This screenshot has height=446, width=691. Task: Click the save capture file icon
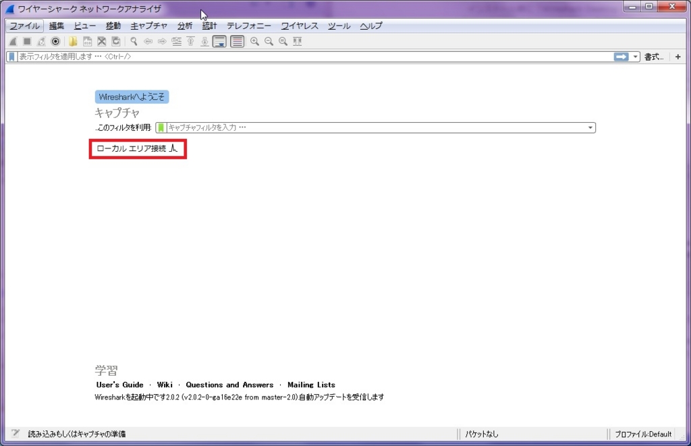tap(87, 41)
